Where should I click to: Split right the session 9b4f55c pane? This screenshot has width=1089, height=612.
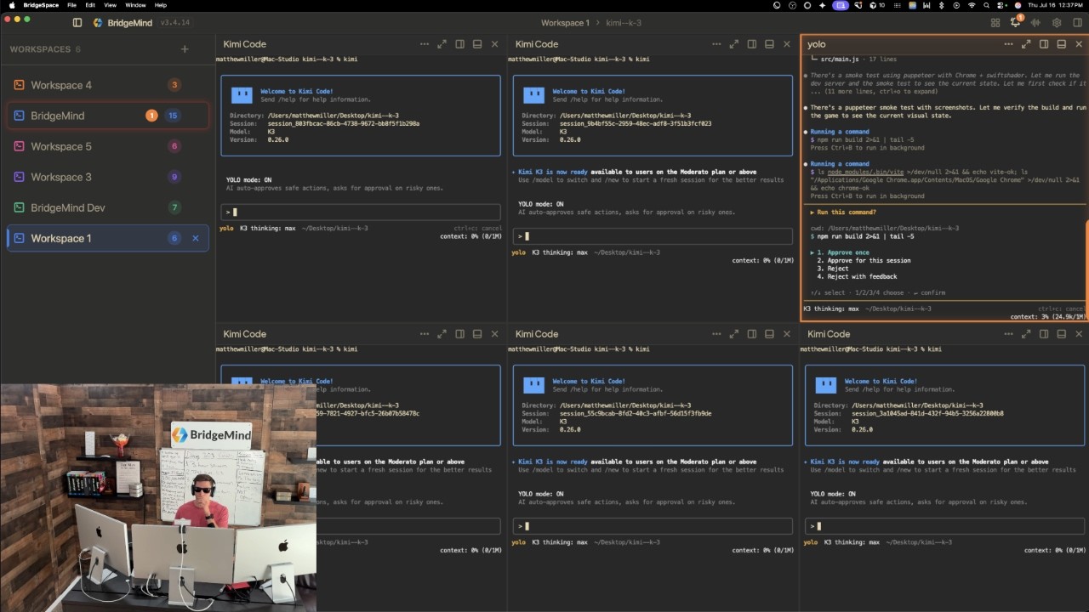pos(752,44)
